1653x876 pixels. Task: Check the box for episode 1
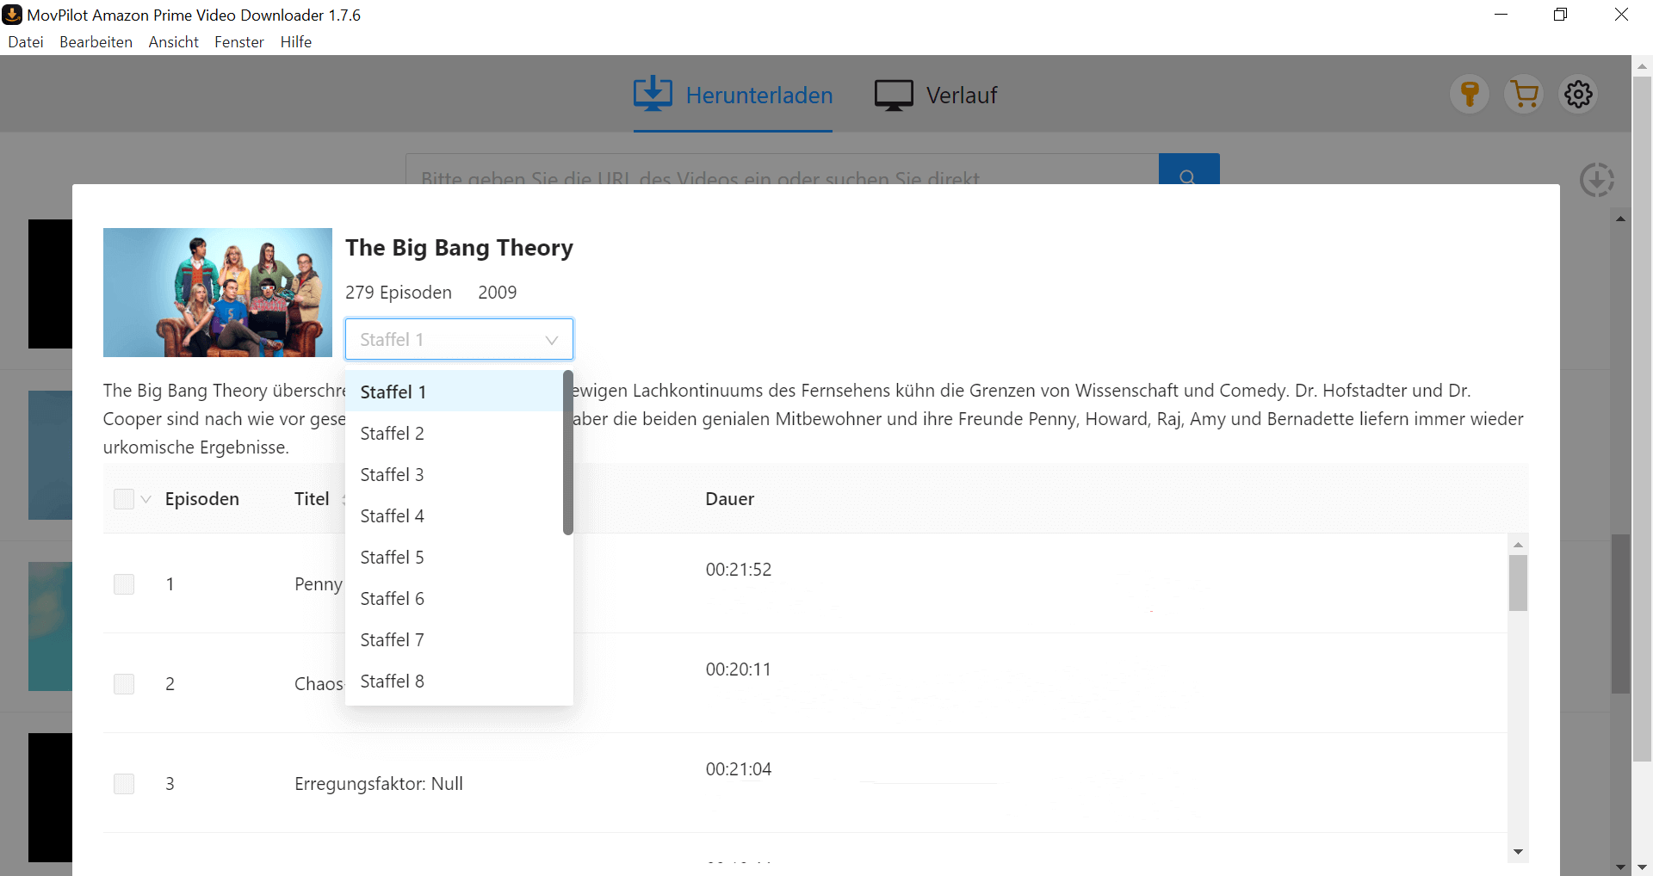124,584
